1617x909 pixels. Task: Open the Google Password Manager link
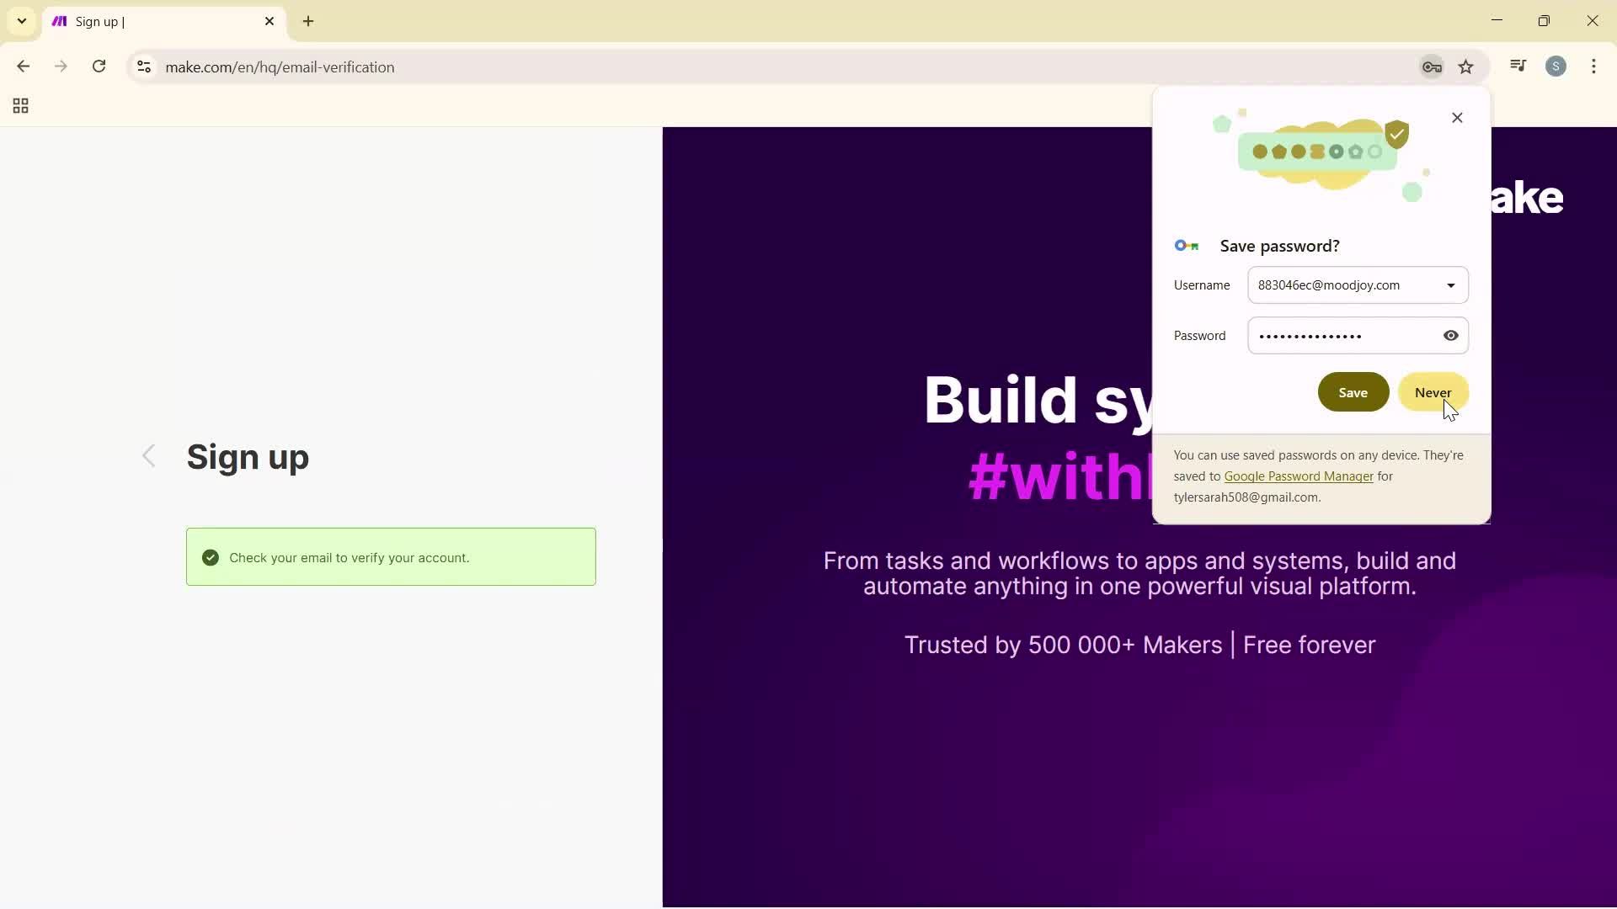tap(1298, 476)
